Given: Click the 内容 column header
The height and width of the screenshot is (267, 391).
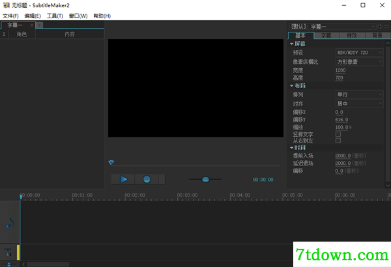Looking at the screenshot, I should pyautogui.click(x=70, y=34).
